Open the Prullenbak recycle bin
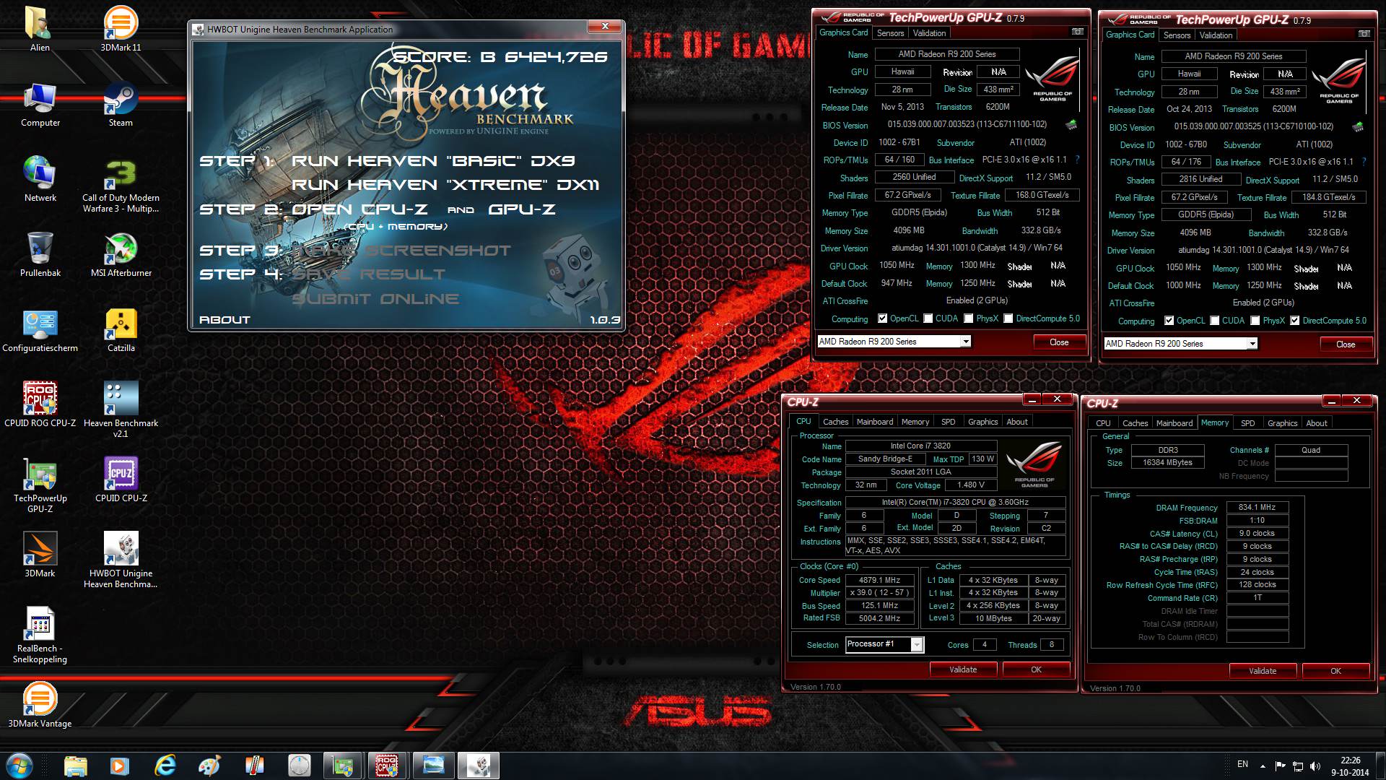This screenshot has width=1386, height=780. pyautogui.click(x=40, y=254)
